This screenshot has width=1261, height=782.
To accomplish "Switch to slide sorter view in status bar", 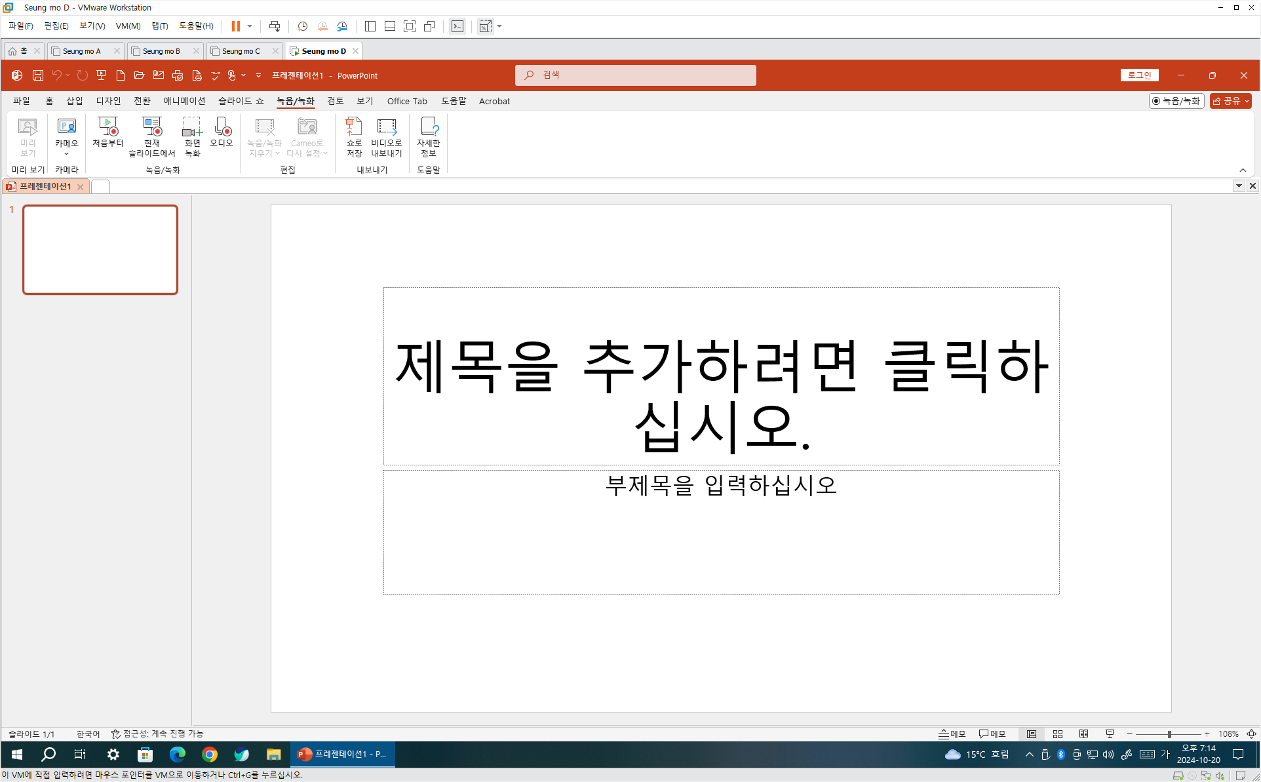I will tap(1057, 734).
